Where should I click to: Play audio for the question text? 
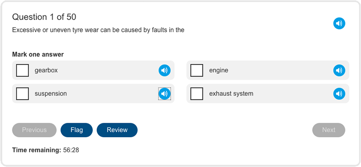pos(339,23)
